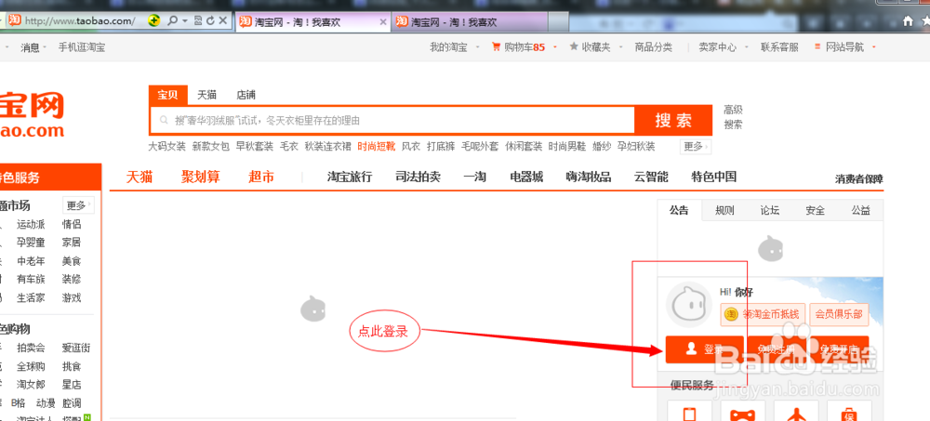
Task: Click the user avatar placeholder
Action: click(688, 305)
